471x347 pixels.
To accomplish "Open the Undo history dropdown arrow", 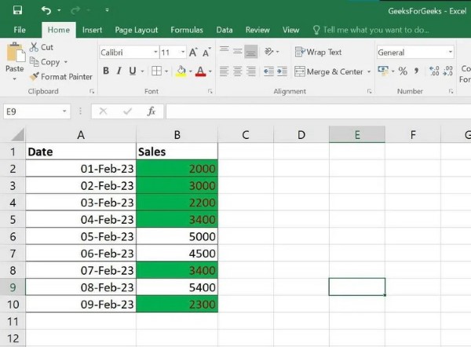I will click(59, 10).
